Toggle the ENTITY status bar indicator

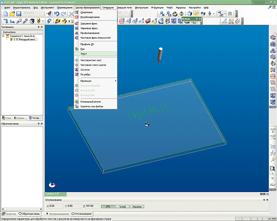[246, 219]
